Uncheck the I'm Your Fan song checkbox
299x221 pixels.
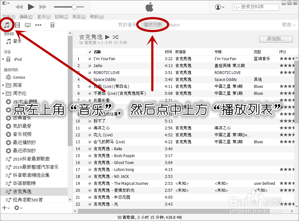point(89,59)
